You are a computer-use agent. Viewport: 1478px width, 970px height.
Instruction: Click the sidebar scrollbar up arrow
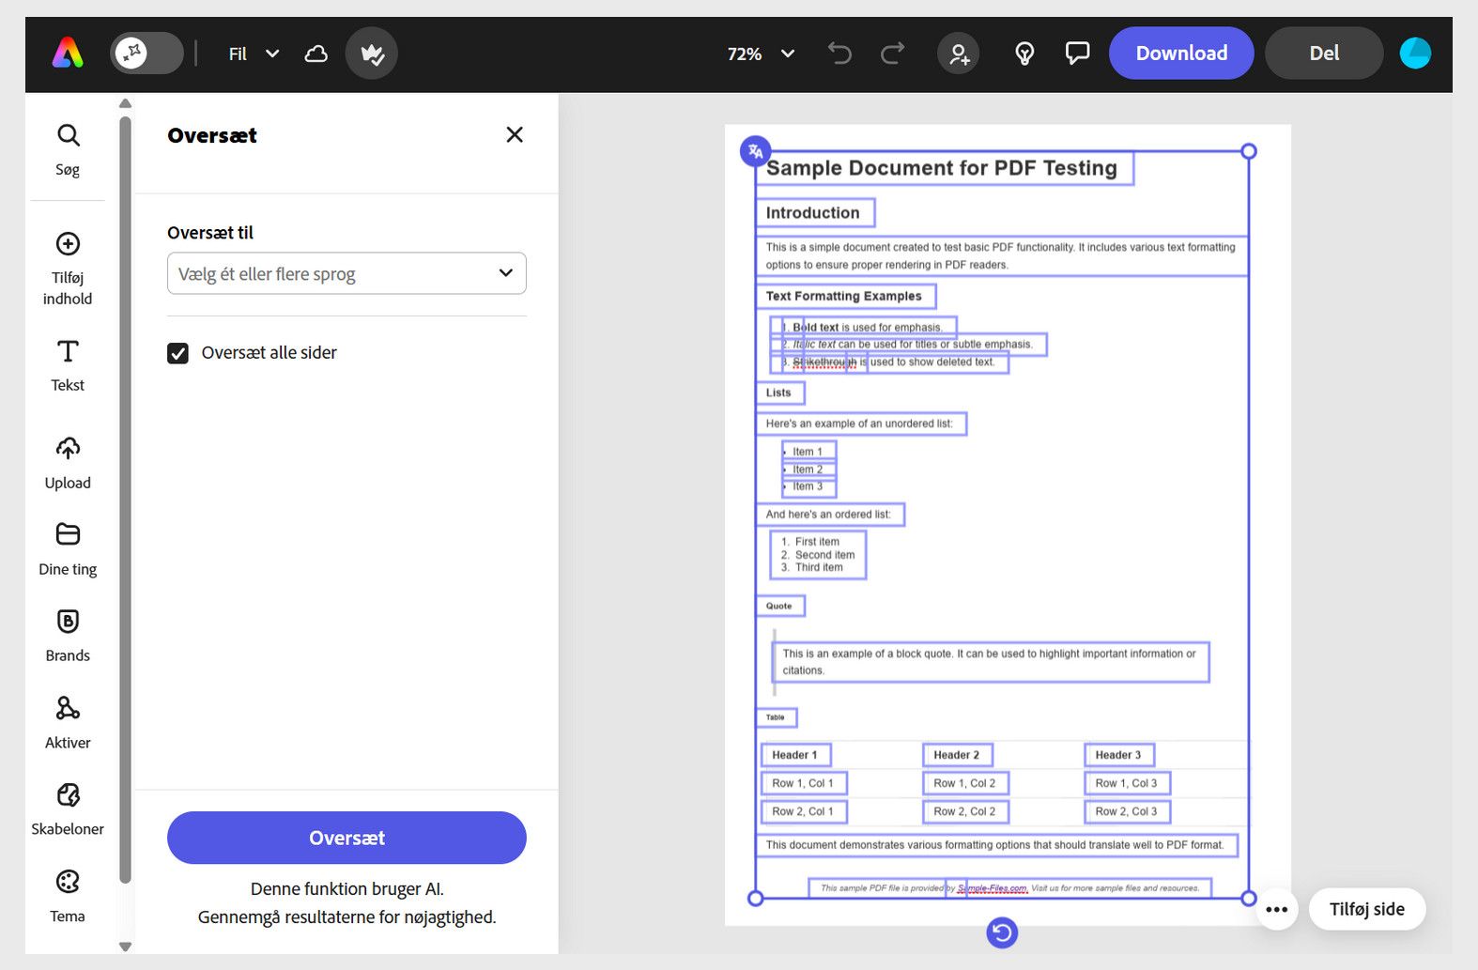126,103
